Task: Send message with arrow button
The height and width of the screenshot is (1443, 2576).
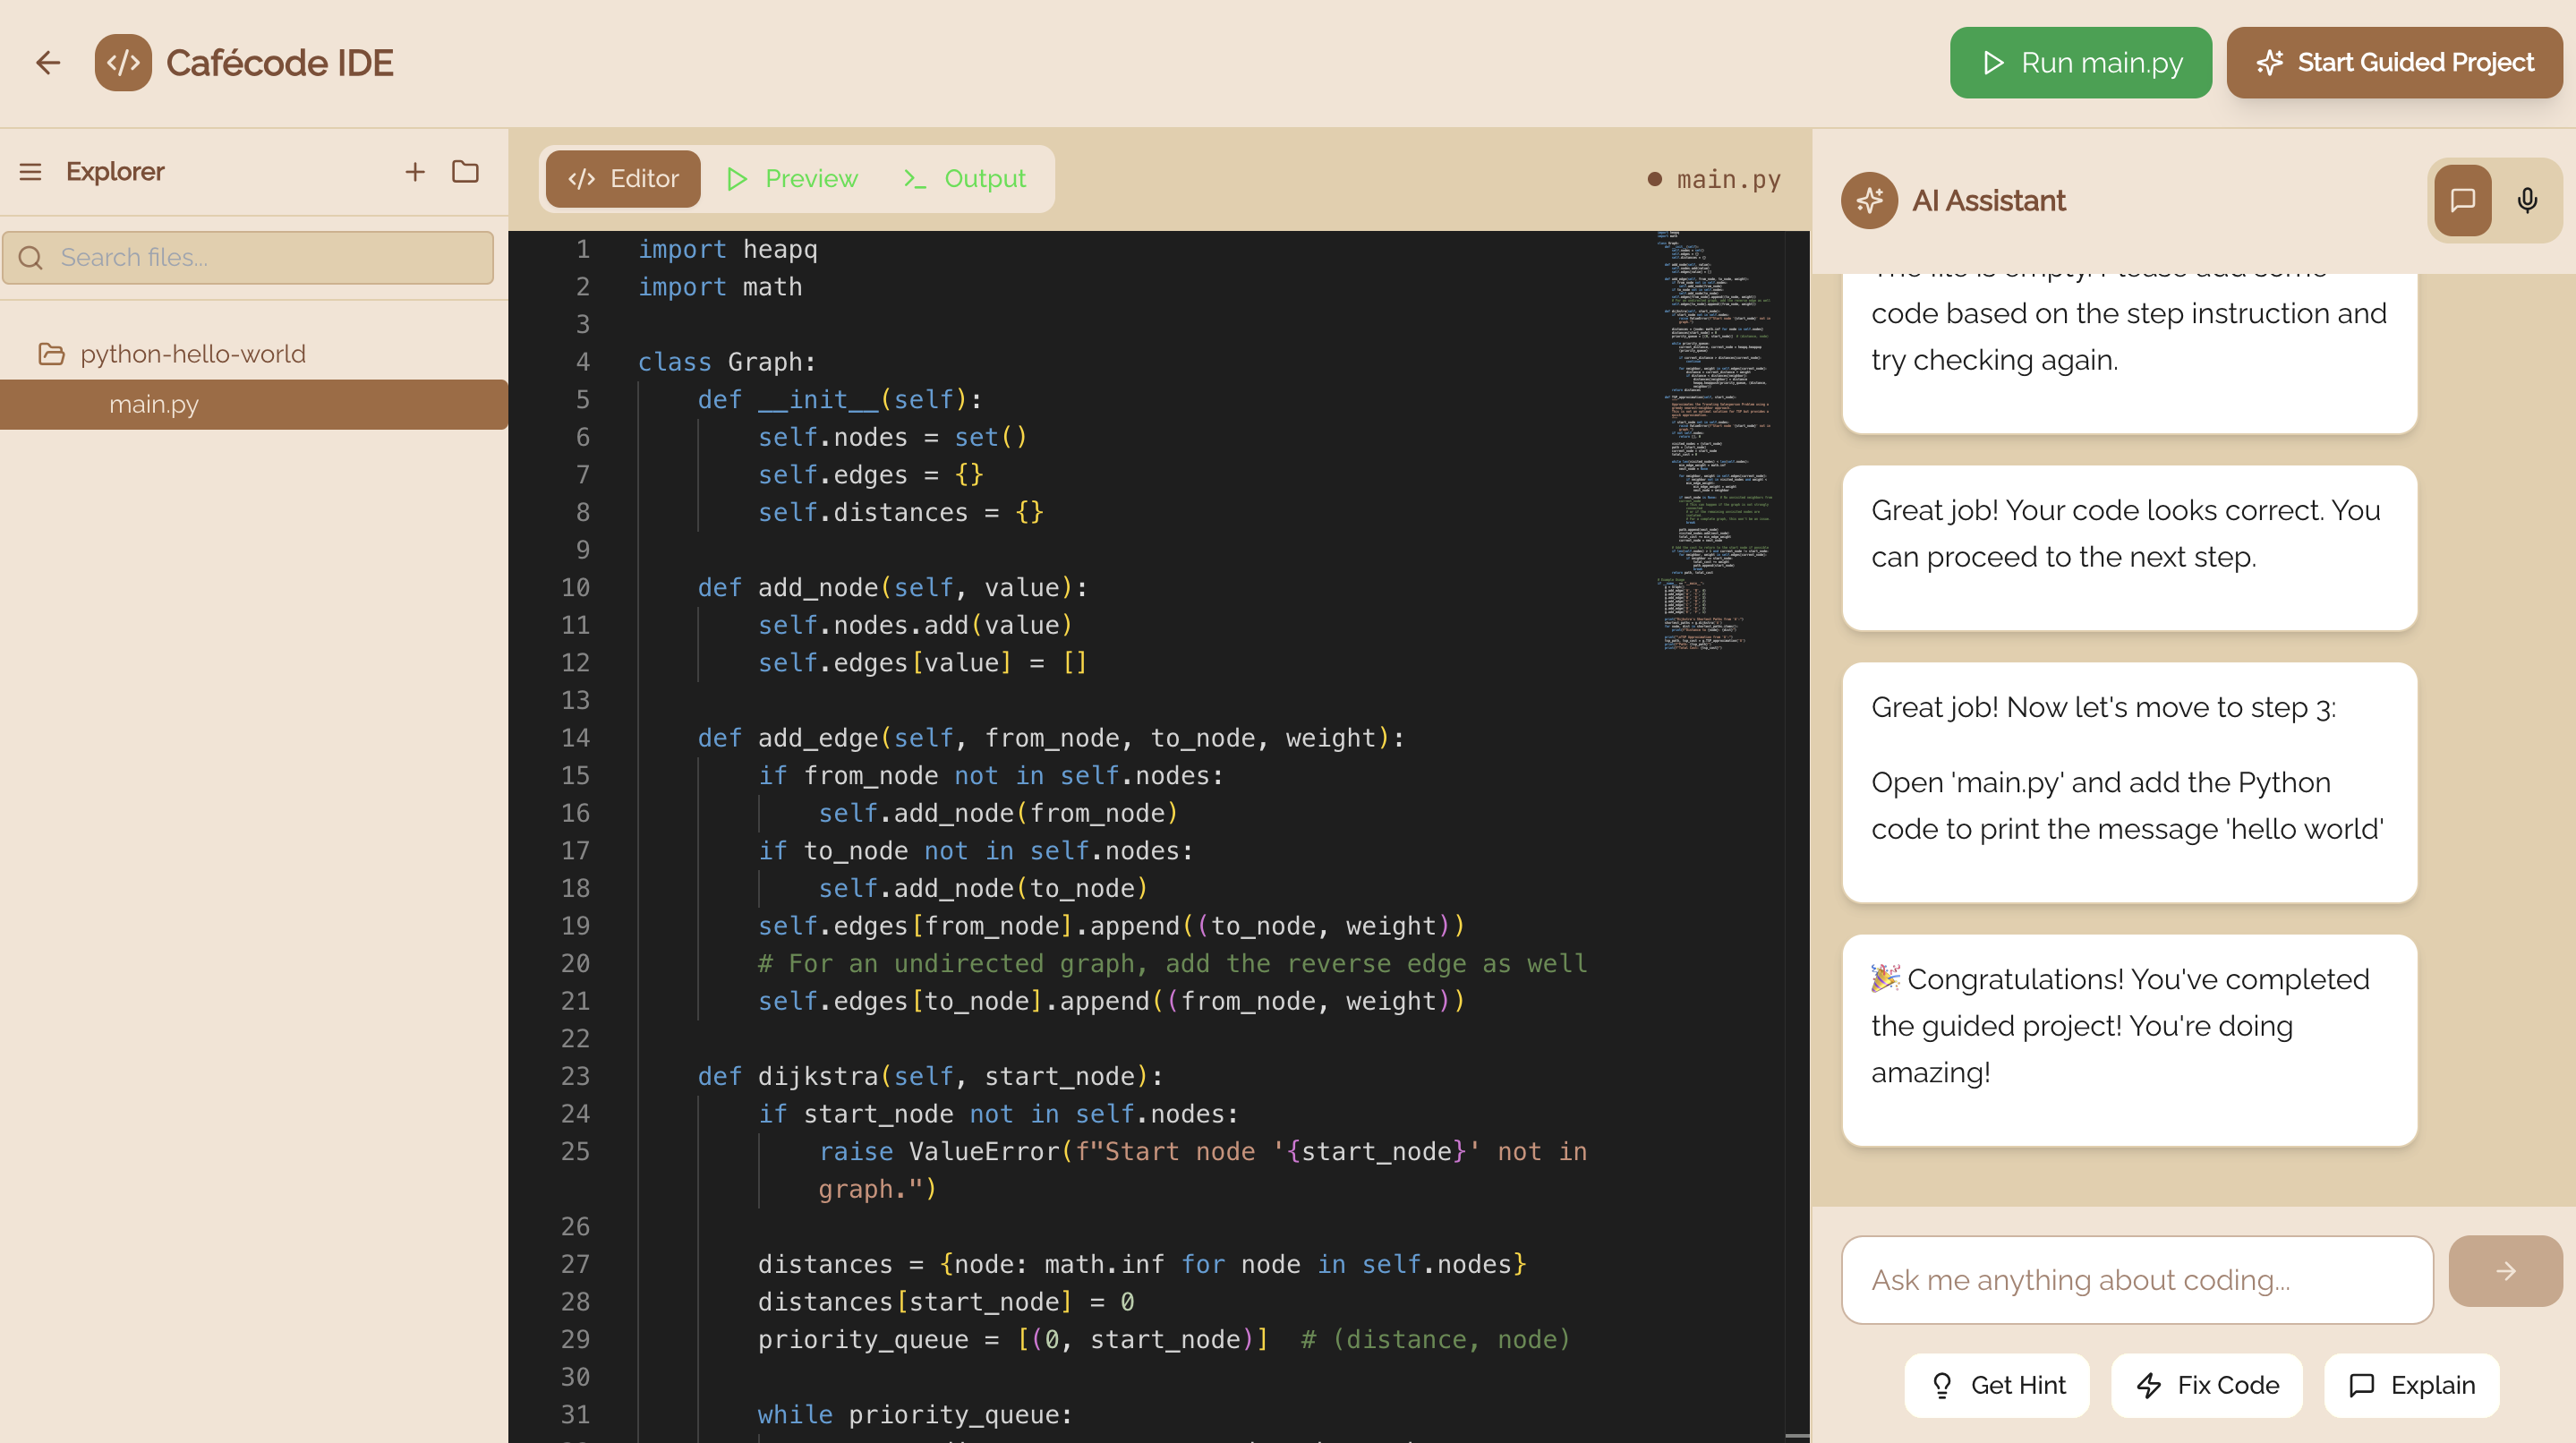Action: pyautogui.click(x=2505, y=1271)
